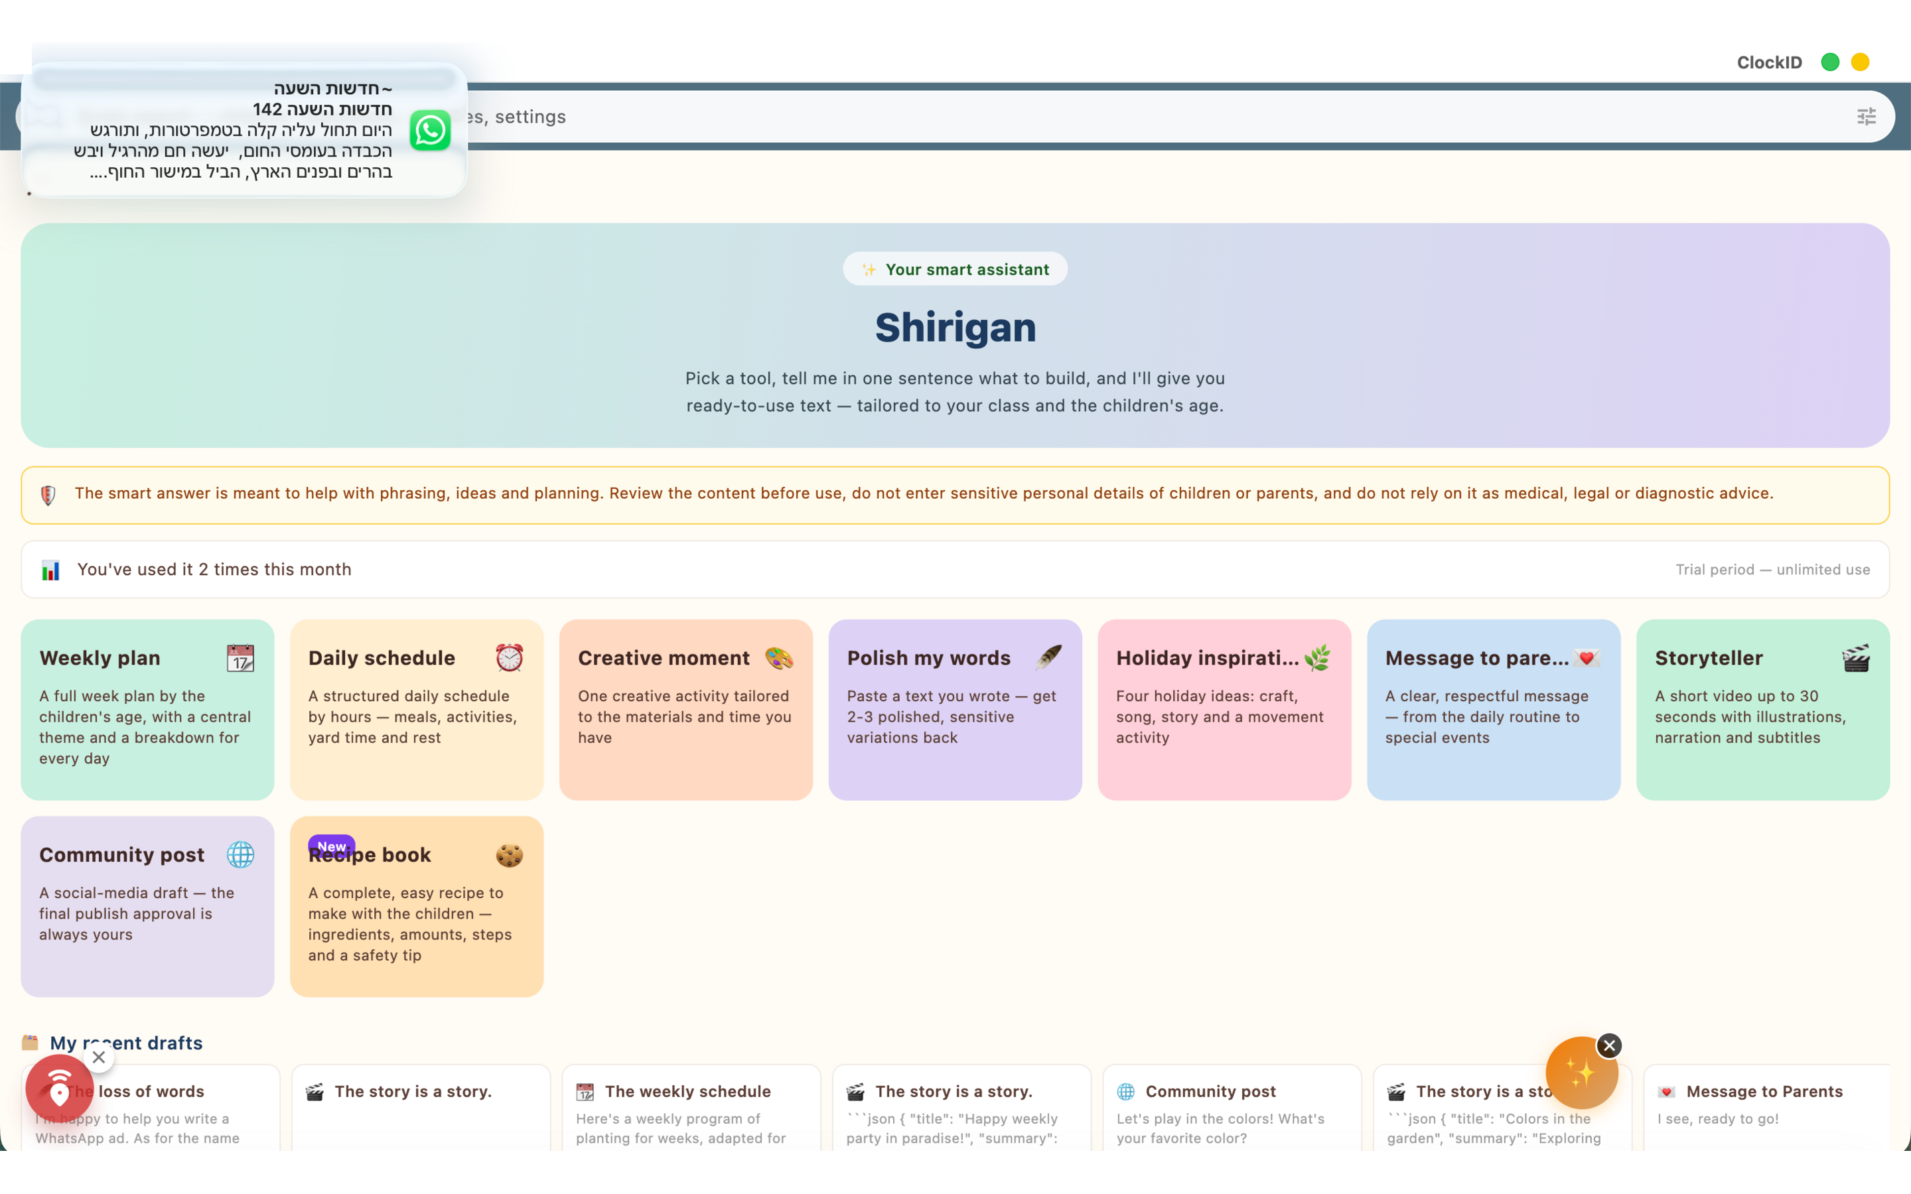Screen dimensions: 1911x1194
Task: Open the Weekly plan tool card
Action: (x=147, y=709)
